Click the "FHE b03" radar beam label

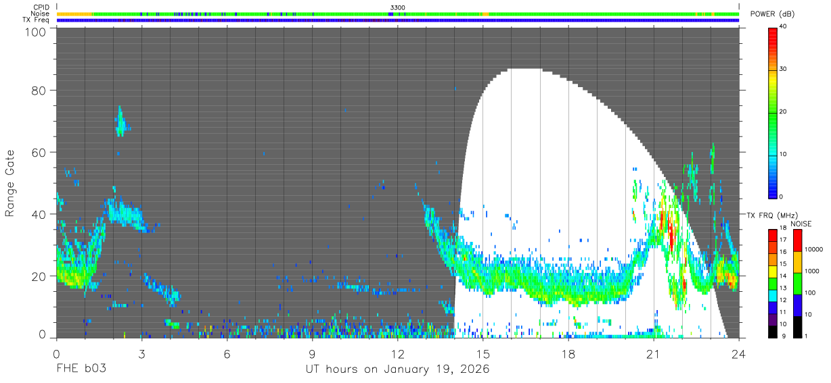(x=81, y=369)
